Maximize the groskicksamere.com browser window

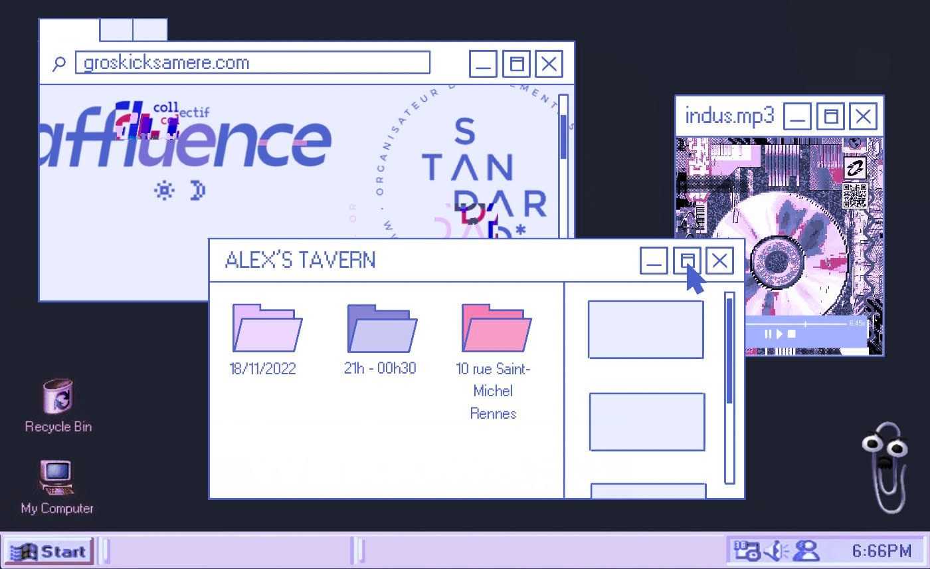[516, 64]
